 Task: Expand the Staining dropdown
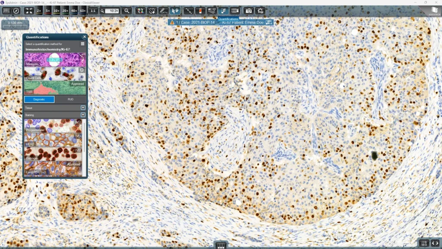(83, 115)
